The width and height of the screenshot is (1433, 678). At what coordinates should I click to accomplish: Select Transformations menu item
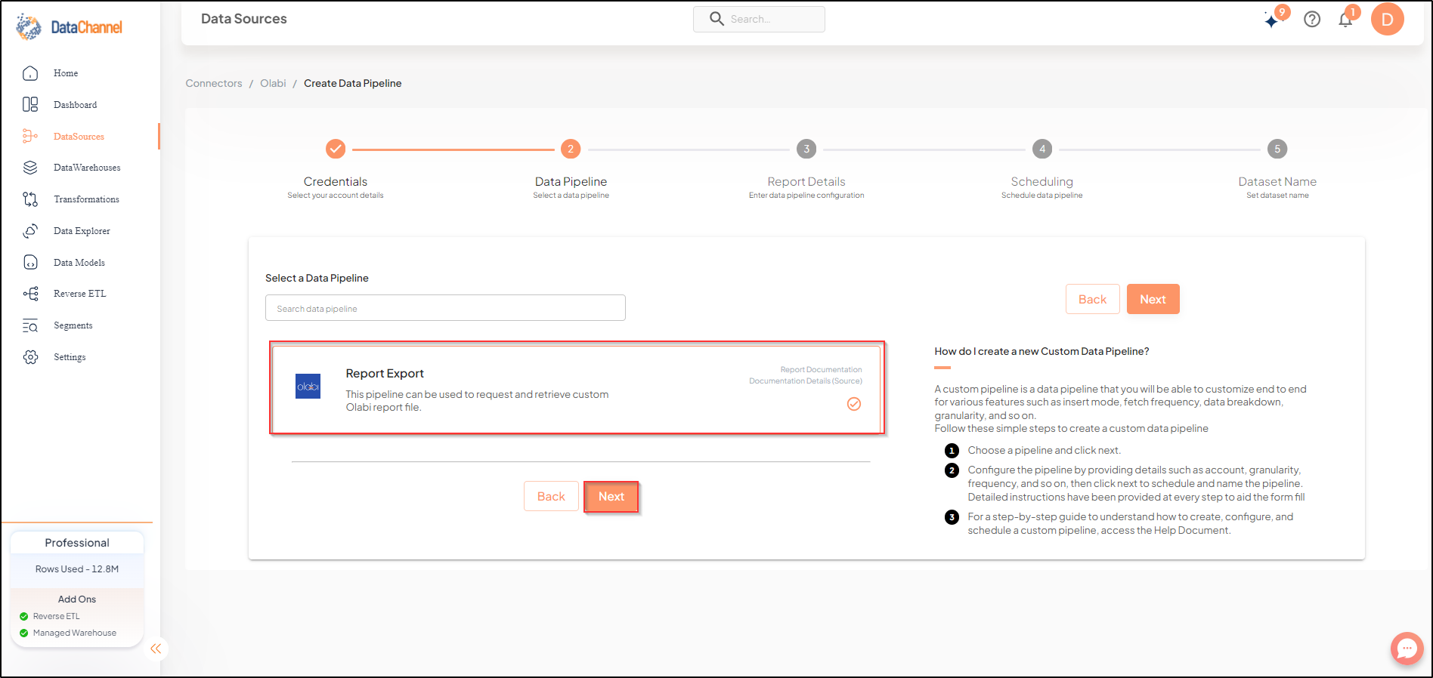(x=86, y=199)
